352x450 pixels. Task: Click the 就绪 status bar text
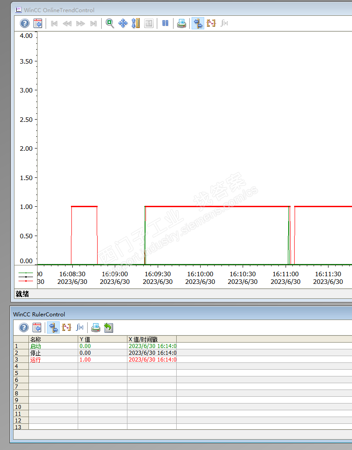click(23, 294)
